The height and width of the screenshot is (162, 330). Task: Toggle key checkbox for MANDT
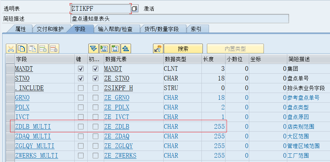point(80,69)
